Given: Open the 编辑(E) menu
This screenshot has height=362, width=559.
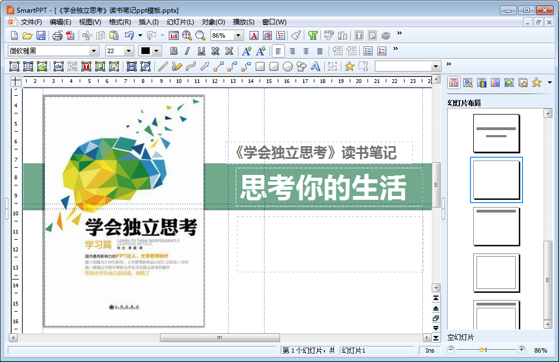Looking at the screenshot, I should (61, 22).
